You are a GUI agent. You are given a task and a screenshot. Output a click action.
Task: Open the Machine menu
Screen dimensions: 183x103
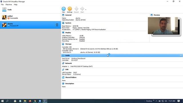click(x=9, y=5)
